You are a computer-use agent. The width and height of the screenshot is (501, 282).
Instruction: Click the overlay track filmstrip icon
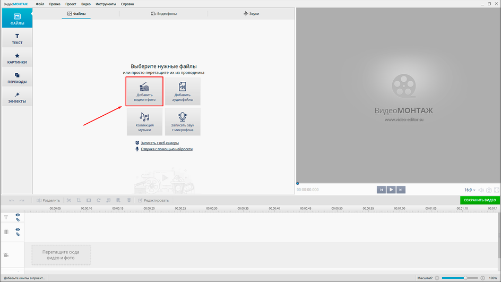(6, 232)
